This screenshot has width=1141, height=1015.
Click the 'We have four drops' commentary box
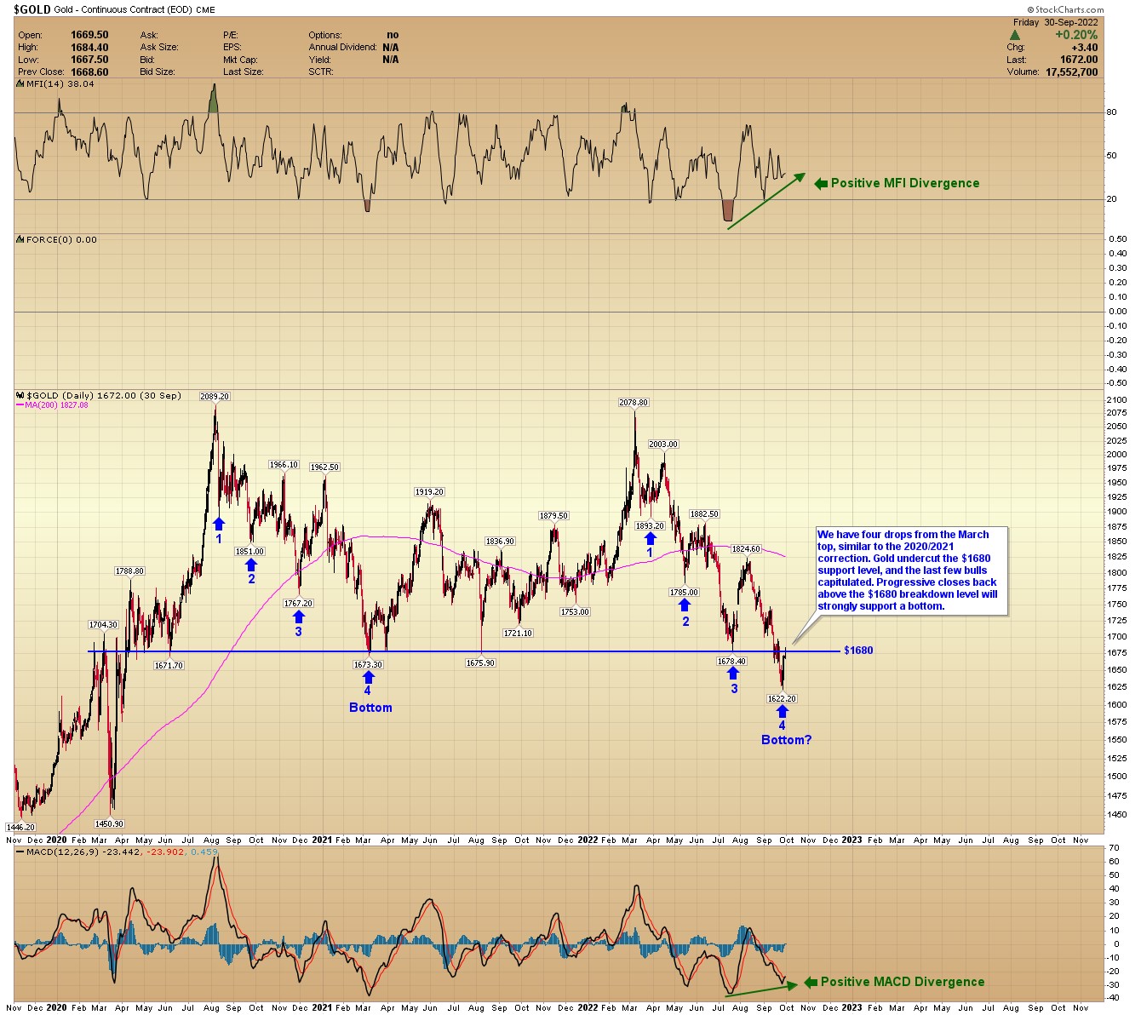click(x=911, y=571)
